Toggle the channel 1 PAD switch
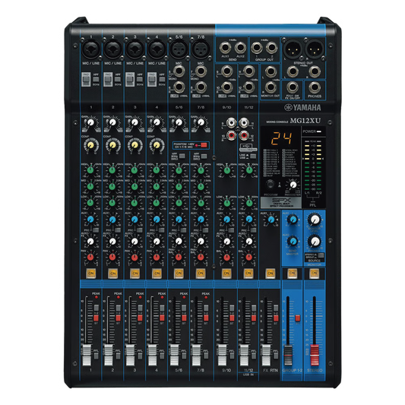The width and height of the screenshot is (405, 405). click(x=86, y=79)
